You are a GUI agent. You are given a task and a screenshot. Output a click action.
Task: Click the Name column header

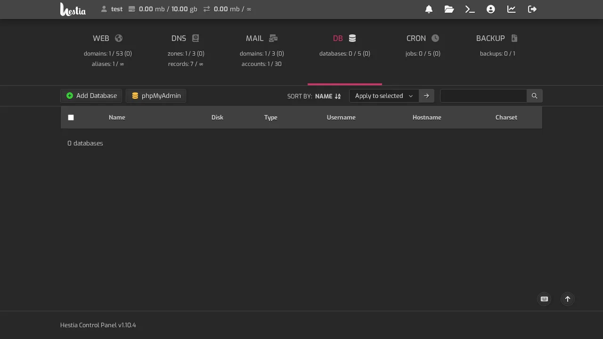(x=117, y=117)
